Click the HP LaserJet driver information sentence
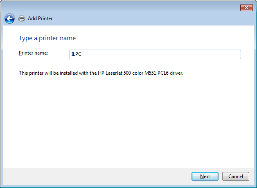 tap(101, 73)
